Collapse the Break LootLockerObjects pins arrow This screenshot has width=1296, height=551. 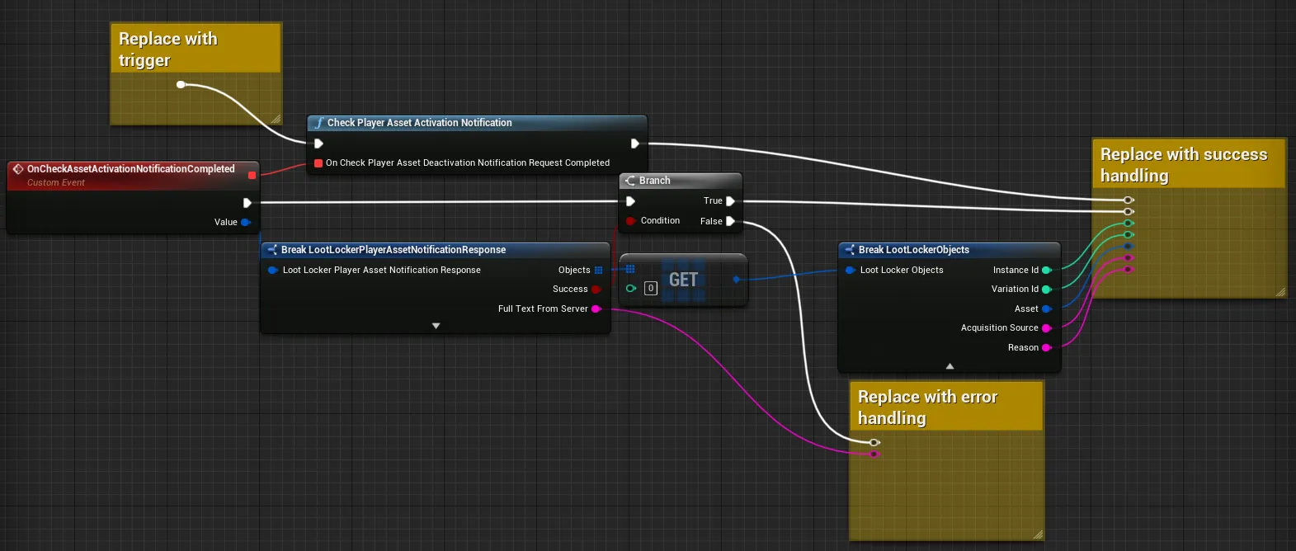[x=950, y=365]
